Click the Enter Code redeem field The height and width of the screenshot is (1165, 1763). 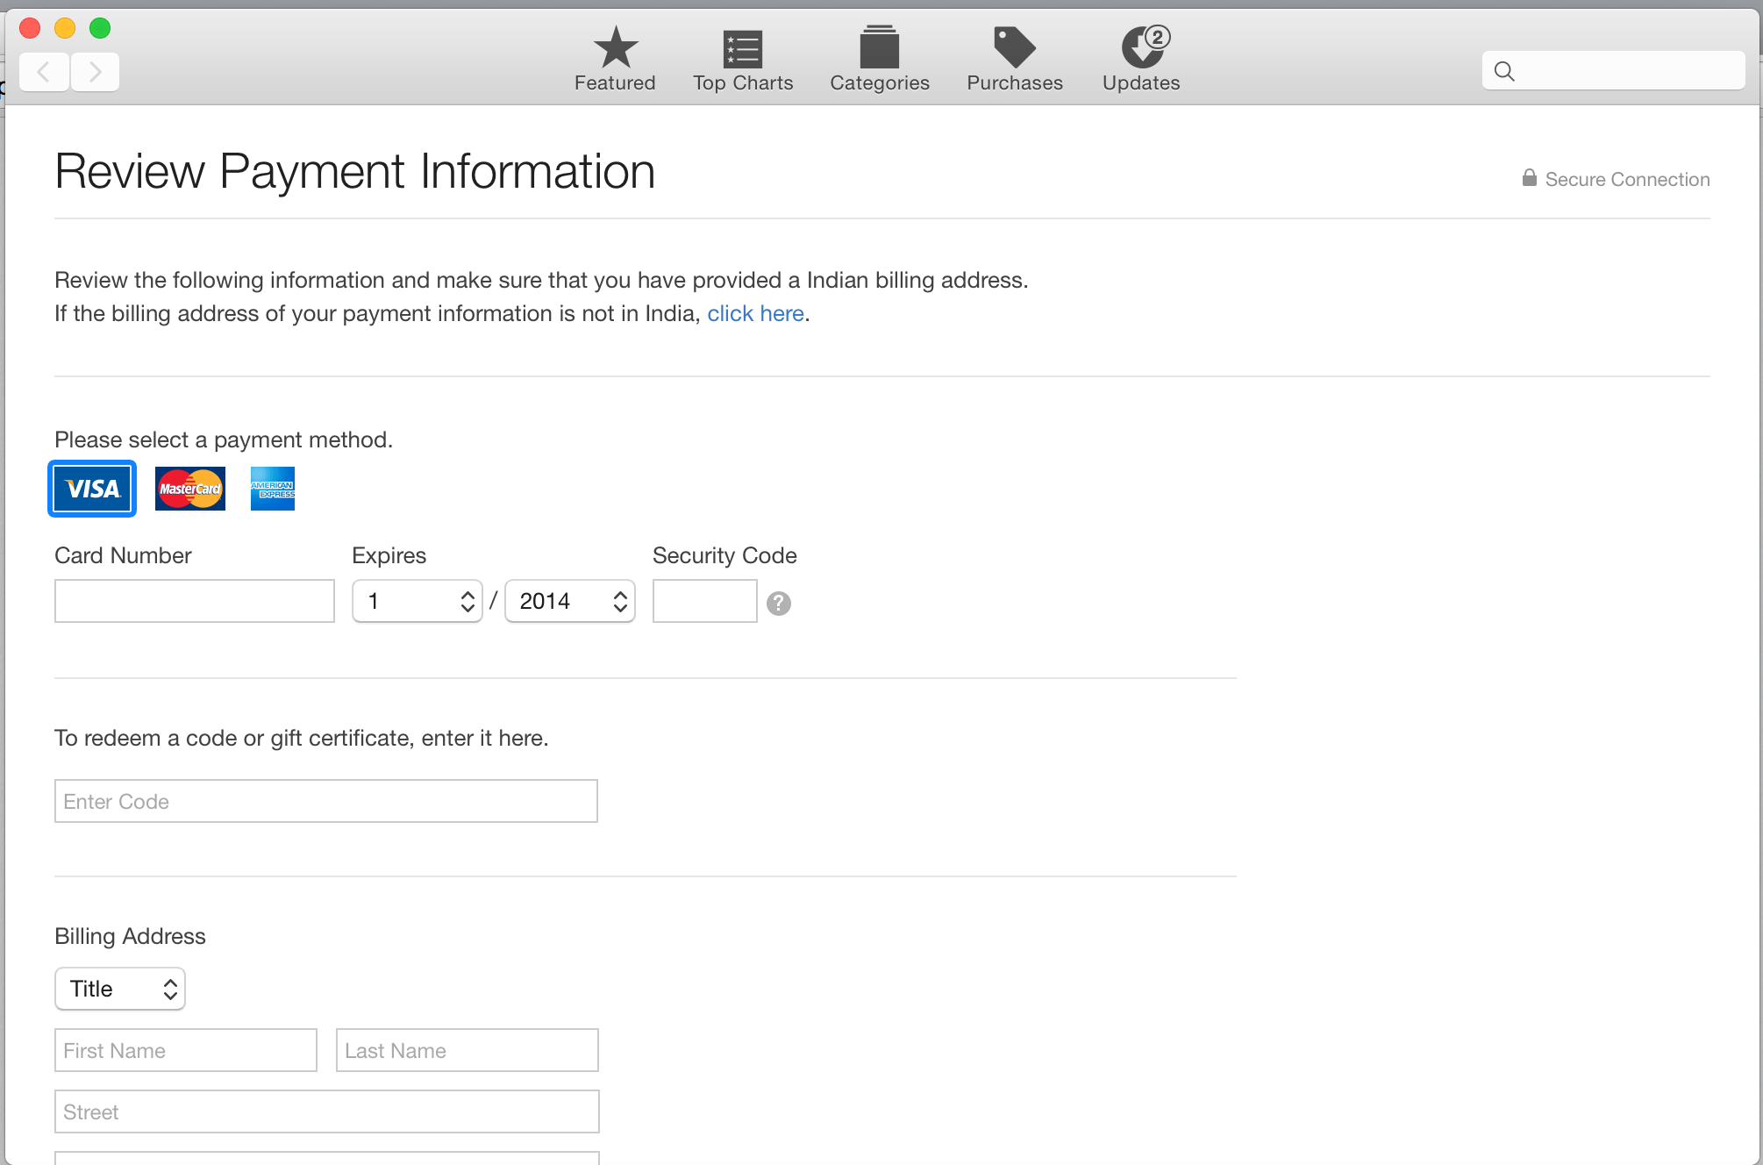coord(326,802)
